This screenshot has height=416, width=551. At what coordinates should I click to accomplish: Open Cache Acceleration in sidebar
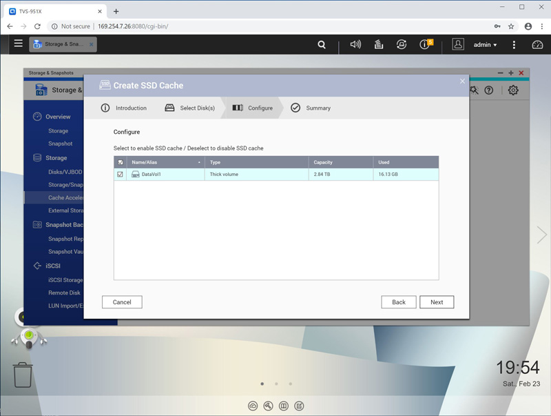coord(65,198)
